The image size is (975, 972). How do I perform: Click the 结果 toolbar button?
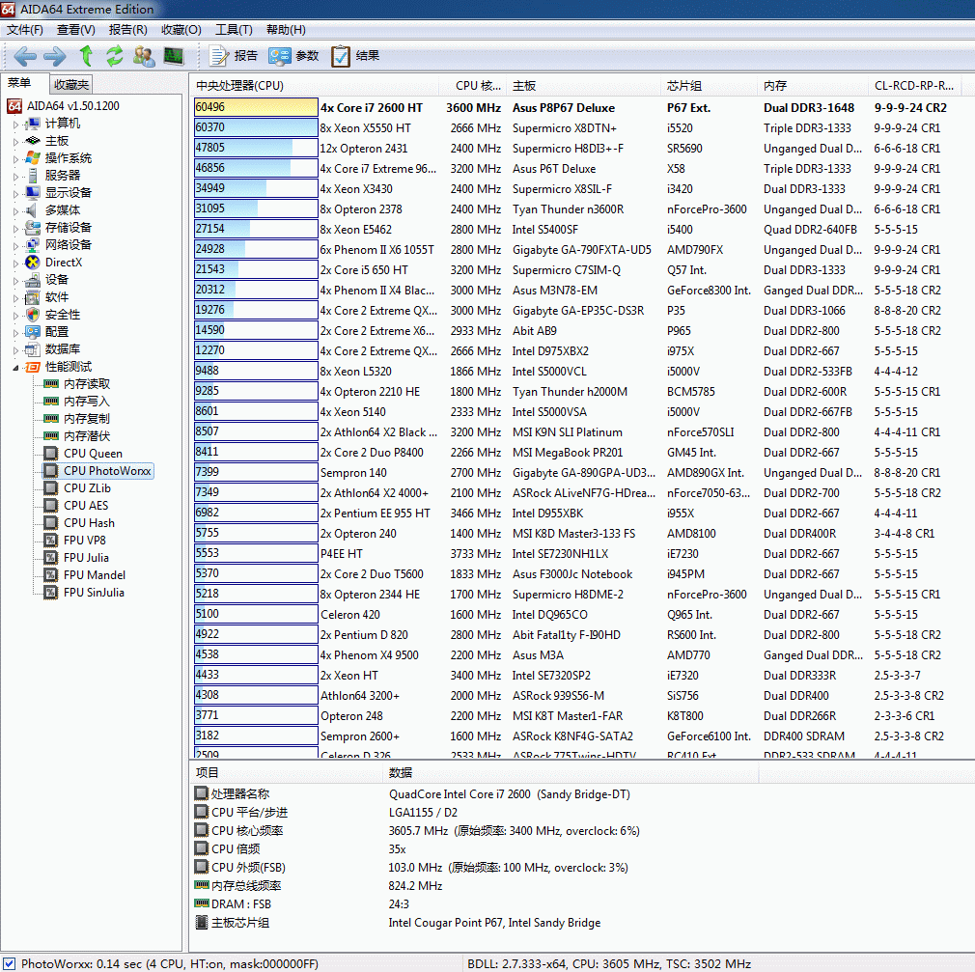(x=355, y=56)
